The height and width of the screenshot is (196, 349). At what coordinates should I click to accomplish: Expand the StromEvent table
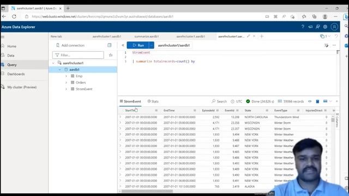66,89
